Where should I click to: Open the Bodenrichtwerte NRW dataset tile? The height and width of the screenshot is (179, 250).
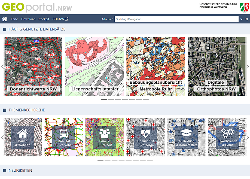tap(33, 66)
